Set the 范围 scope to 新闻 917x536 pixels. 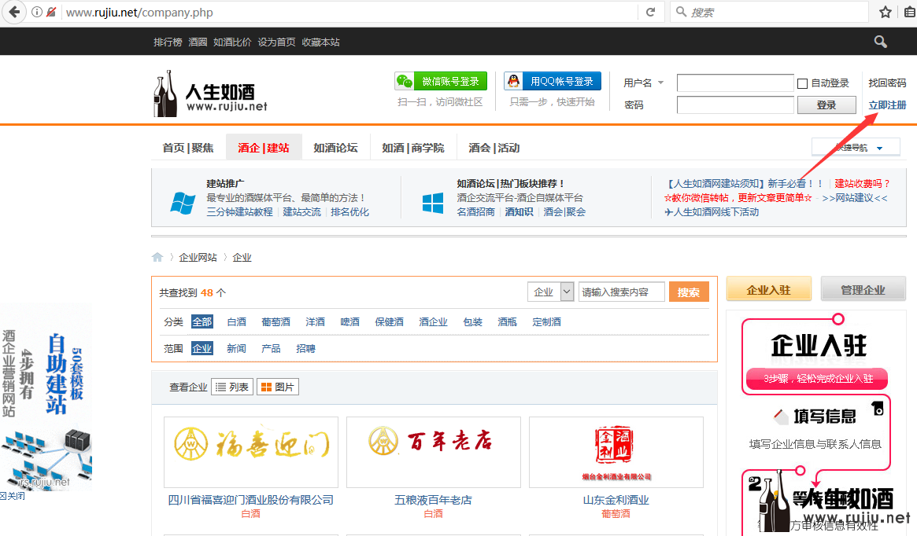point(236,349)
